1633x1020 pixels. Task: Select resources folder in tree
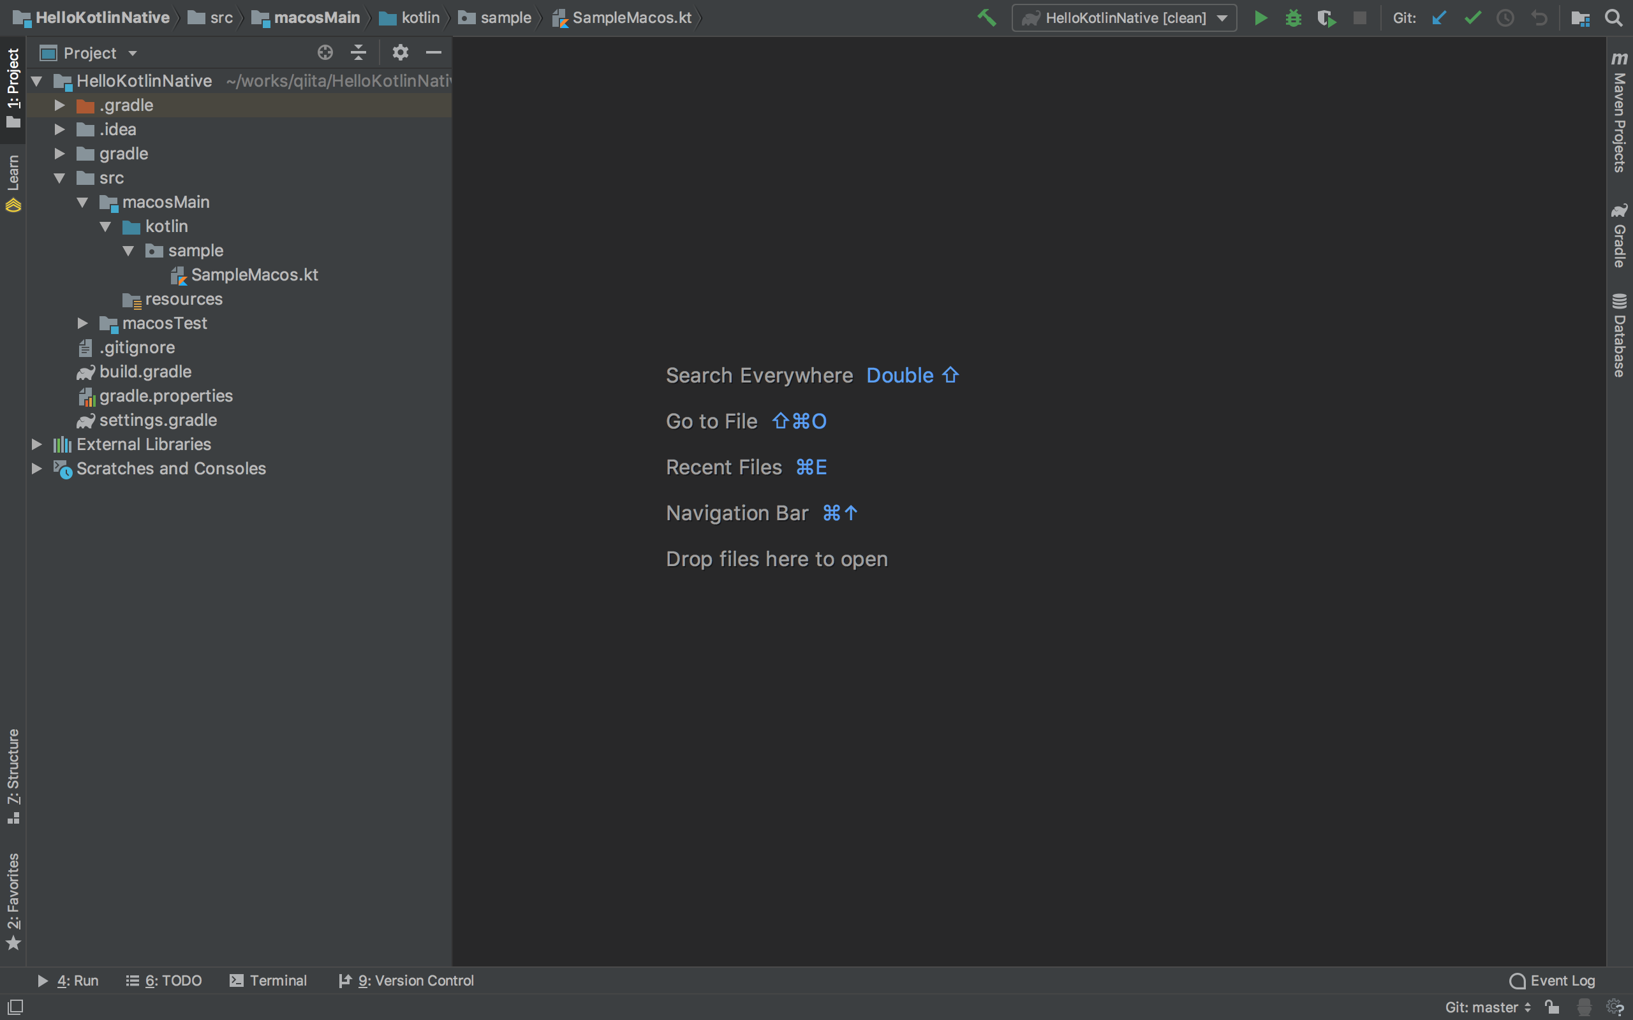184,299
